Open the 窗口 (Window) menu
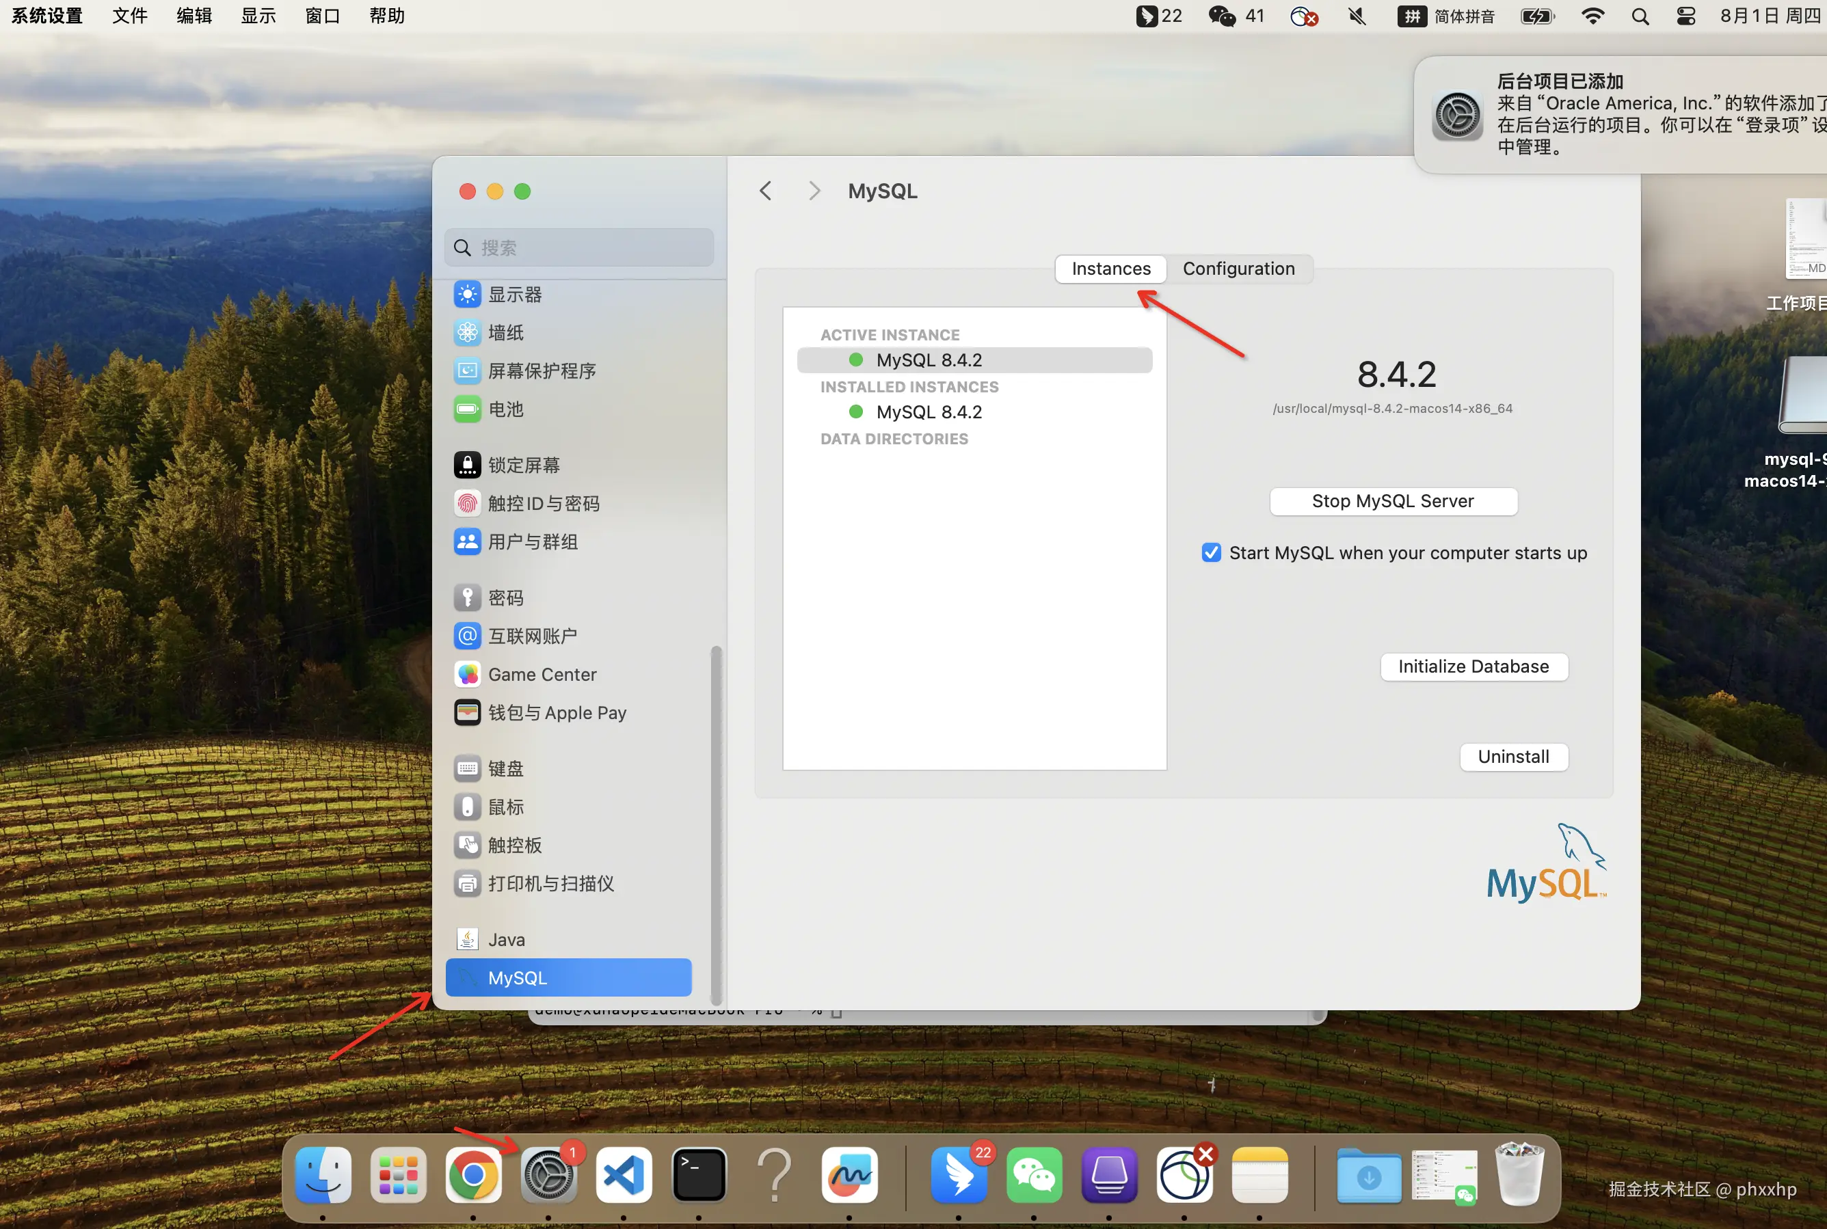The image size is (1827, 1229). coord(322,16)
